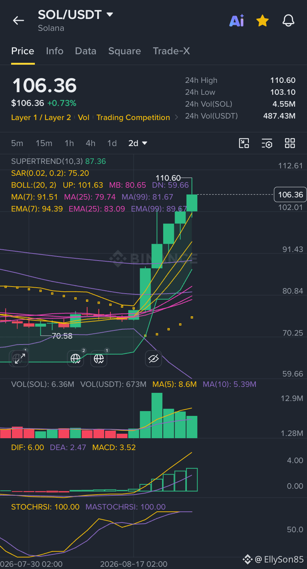Open the globe news marker labeled 1
This screenshot has width=307, height=569.
point(99,359)
